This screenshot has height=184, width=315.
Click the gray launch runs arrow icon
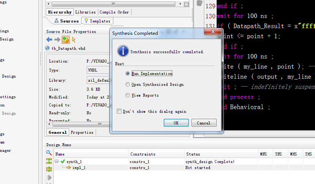pos(49,177)
